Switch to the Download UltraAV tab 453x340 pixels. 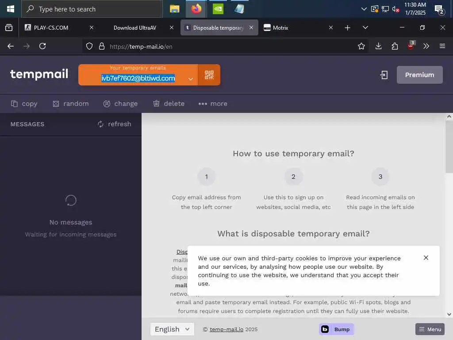pyautogui.click(x=135, y=28)
